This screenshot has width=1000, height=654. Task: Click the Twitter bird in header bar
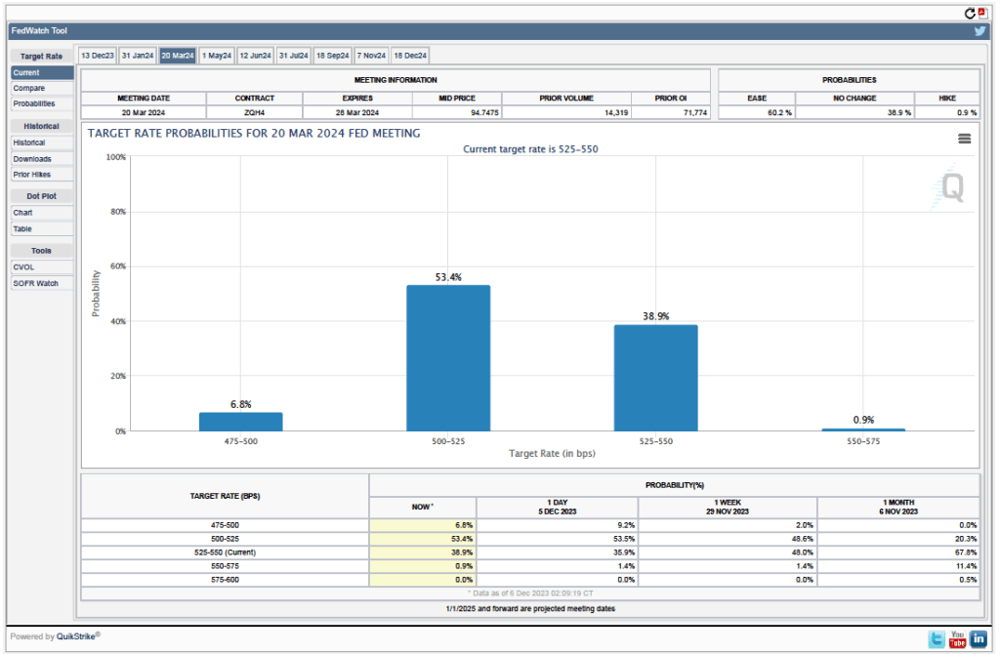[979, 31]
